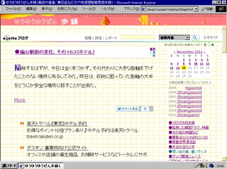Screen dimensions: 227x169
Task: Open the ダスキン 事業所向け公式サイト ad link
Action: 57,148
